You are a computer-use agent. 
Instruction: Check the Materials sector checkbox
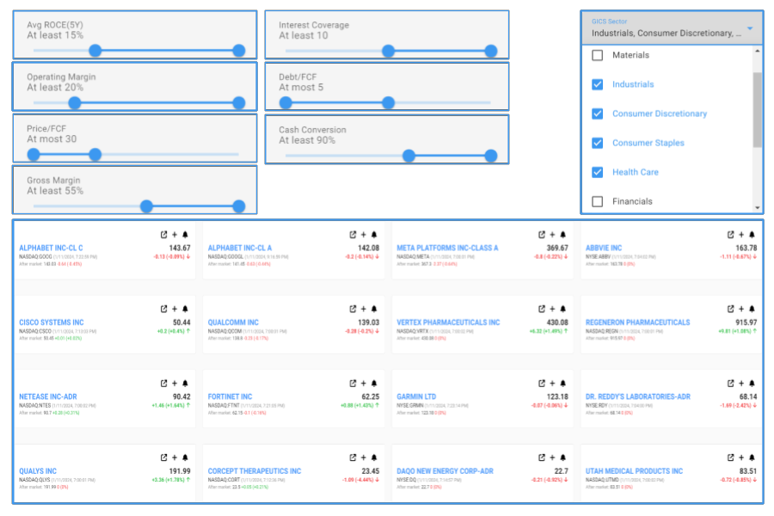click(x=598, y=55)
